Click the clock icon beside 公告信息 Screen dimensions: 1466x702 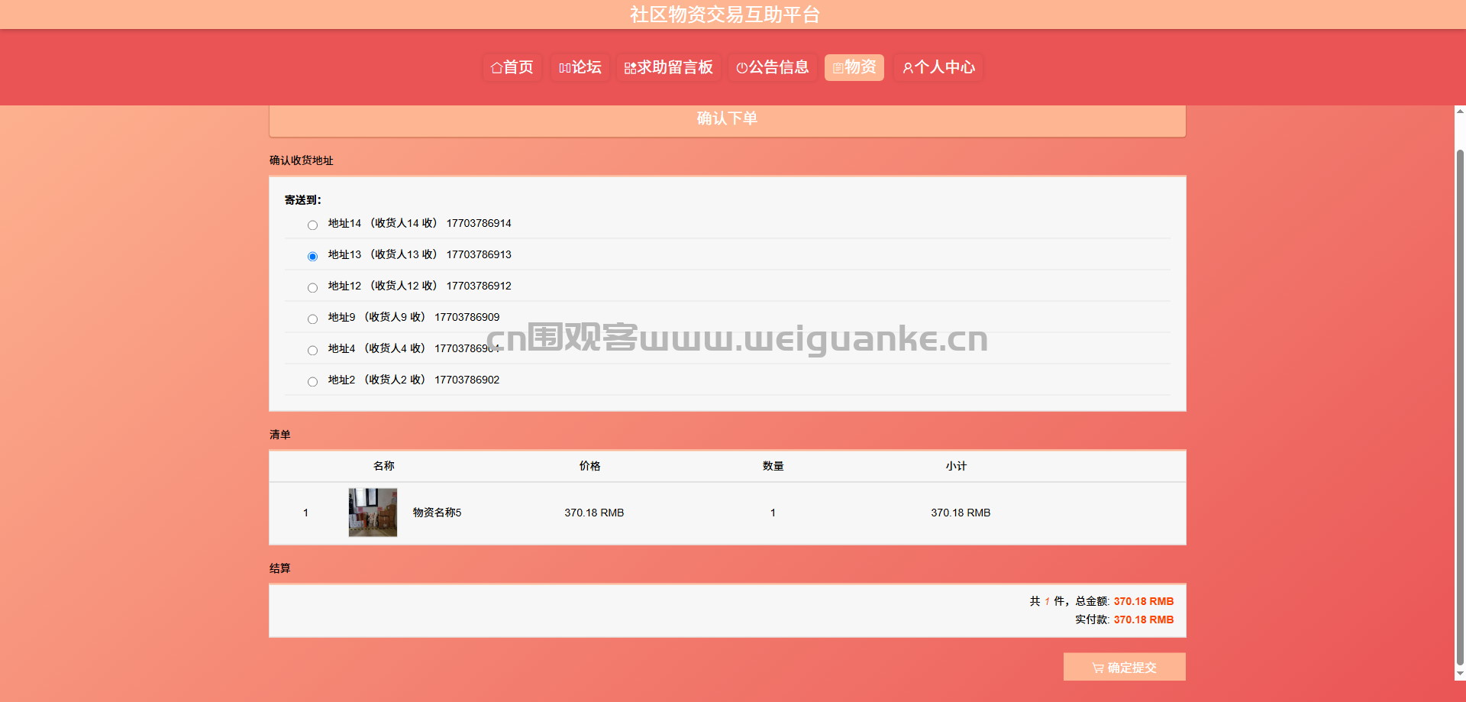click(x=741, y=68)
